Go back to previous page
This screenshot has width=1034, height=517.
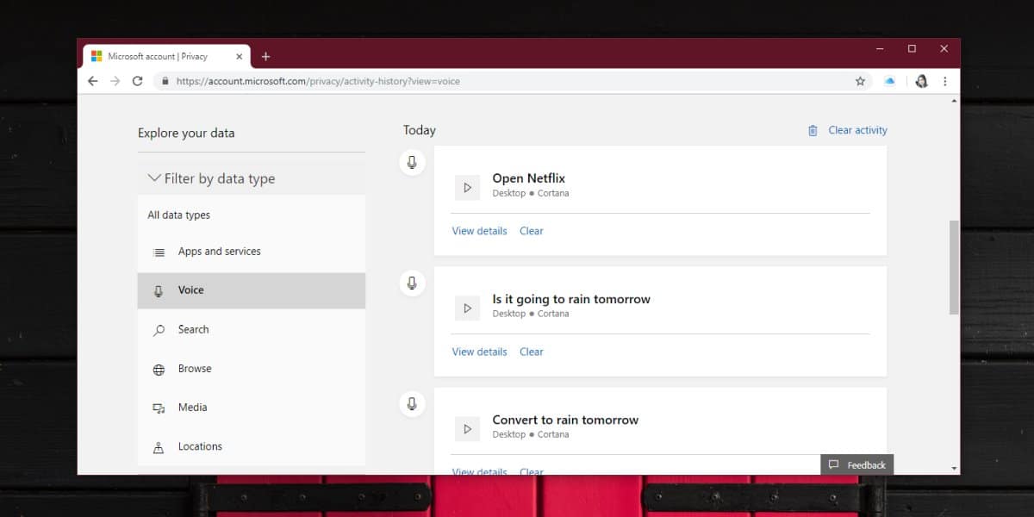pos(93,81)
